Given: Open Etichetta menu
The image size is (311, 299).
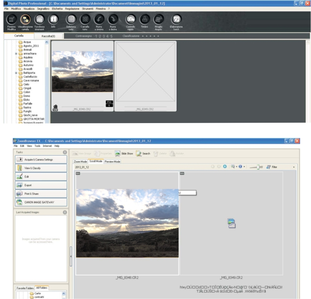Looking at the screenshot, I should click(57, 9).
